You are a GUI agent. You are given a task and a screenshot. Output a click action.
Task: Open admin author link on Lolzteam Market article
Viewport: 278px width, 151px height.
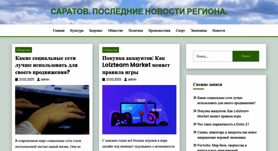(x=132, y=79)
